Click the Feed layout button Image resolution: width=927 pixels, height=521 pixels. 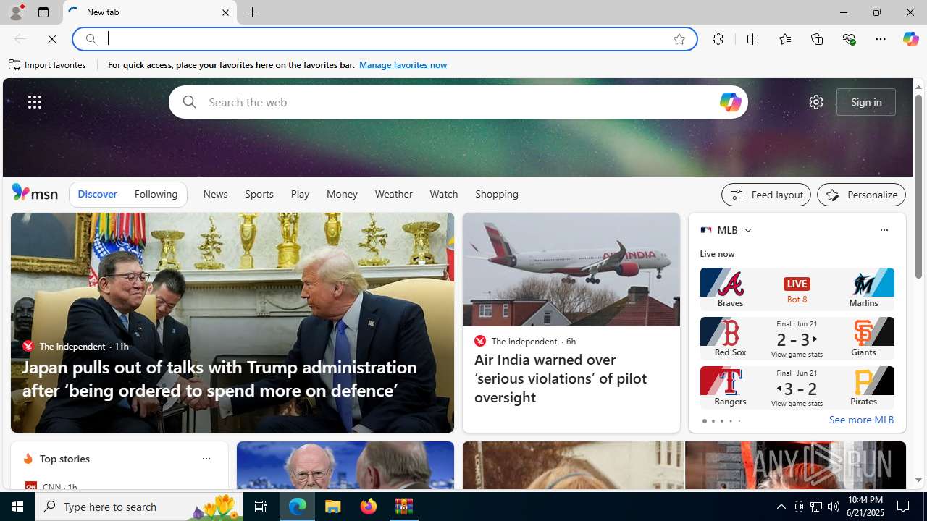coord(765,195)
